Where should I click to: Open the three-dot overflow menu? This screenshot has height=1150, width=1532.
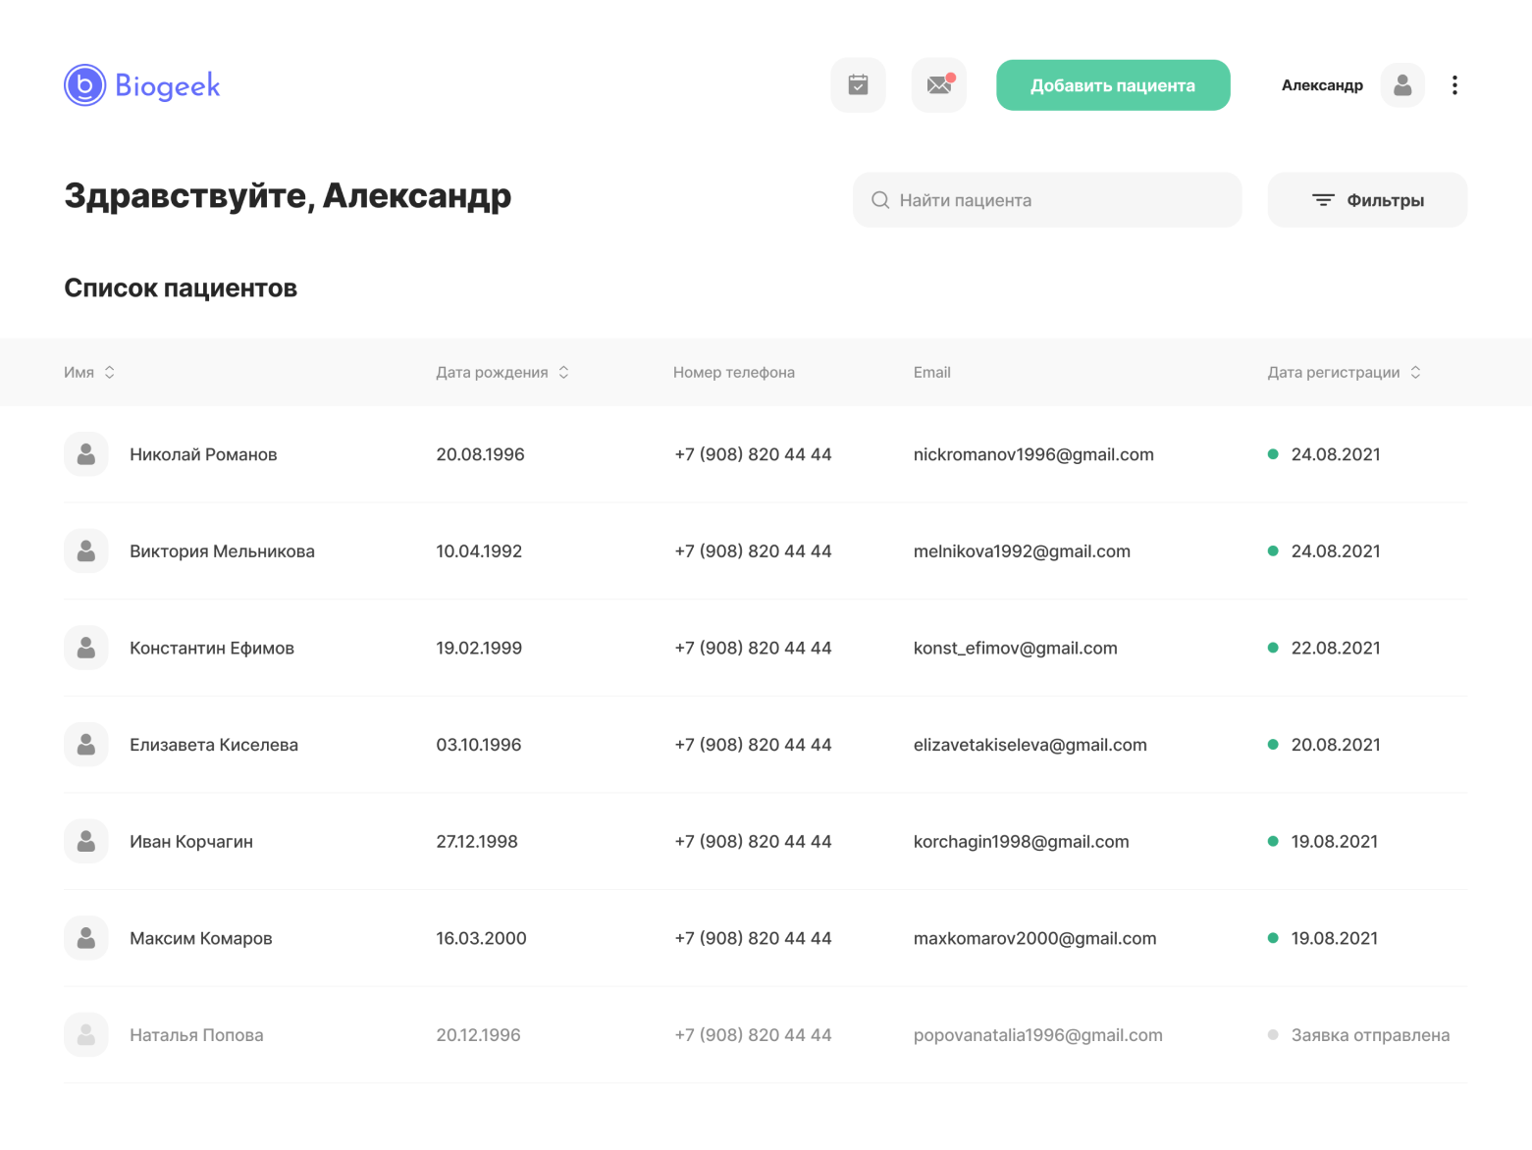click(1454, 84)
